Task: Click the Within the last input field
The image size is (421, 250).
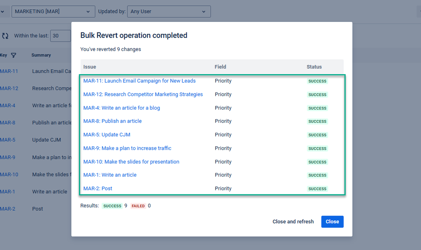Action: pos(61,36)
